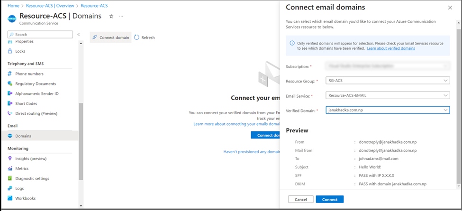Click the Insights (preview) lightbulb icon
The height and width of the screenshot is (211, 462).
10,158
